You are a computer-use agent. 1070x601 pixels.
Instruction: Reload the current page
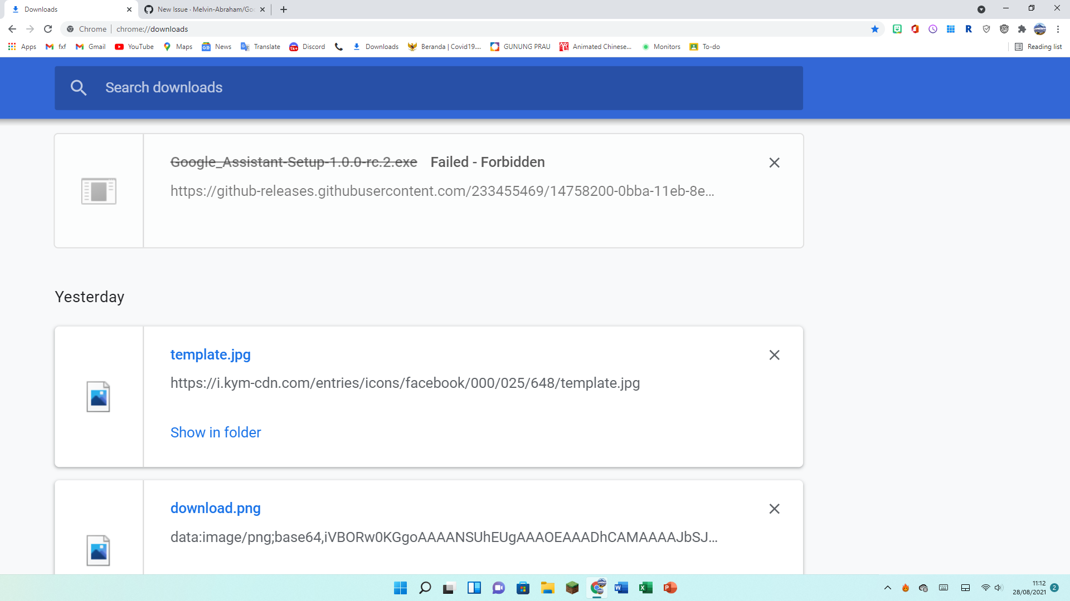pos(48,29)
